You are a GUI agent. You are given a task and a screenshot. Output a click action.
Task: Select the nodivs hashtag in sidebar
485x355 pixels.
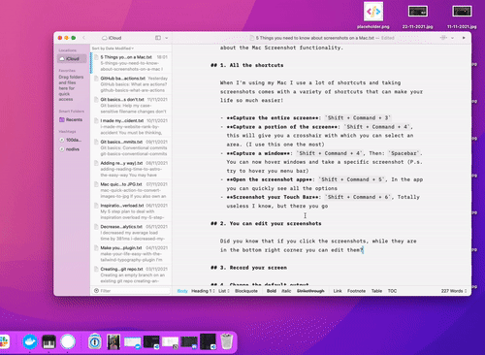click(70, 149)
